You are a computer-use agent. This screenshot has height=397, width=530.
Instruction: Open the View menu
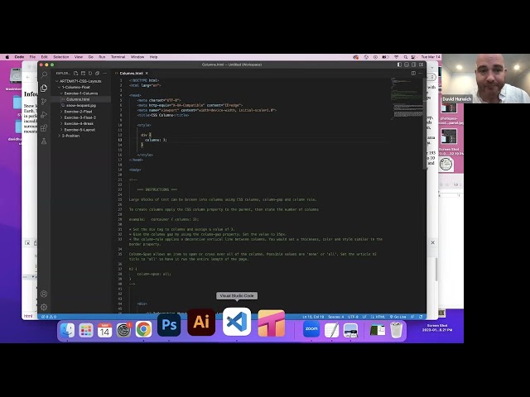pyautogui.click(x=79, y=57)
